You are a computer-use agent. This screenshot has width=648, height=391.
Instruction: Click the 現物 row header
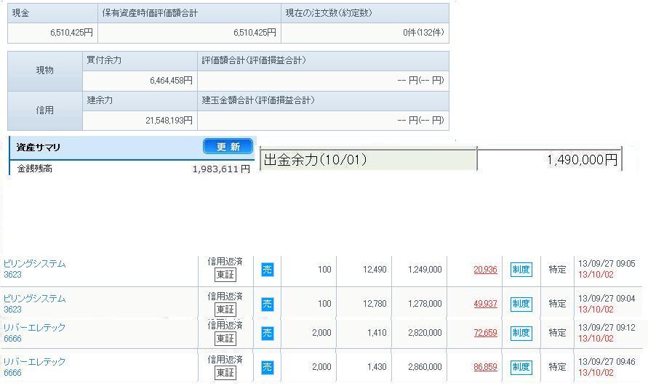tap(44, 70)
